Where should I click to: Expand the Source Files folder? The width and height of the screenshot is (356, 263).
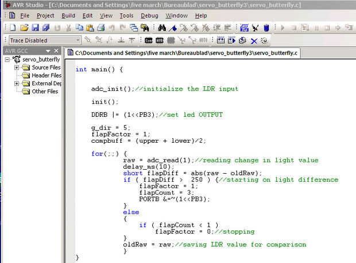click(x=17, y=67)
